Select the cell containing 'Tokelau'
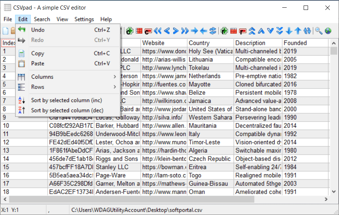This screenshot has height=215, width=339. coord(210,68)
